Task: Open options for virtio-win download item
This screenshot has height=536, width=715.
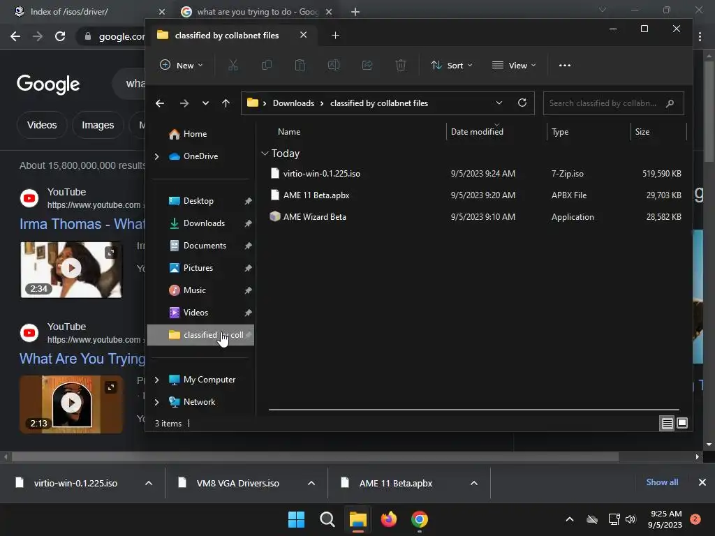Action: [149, 483]
